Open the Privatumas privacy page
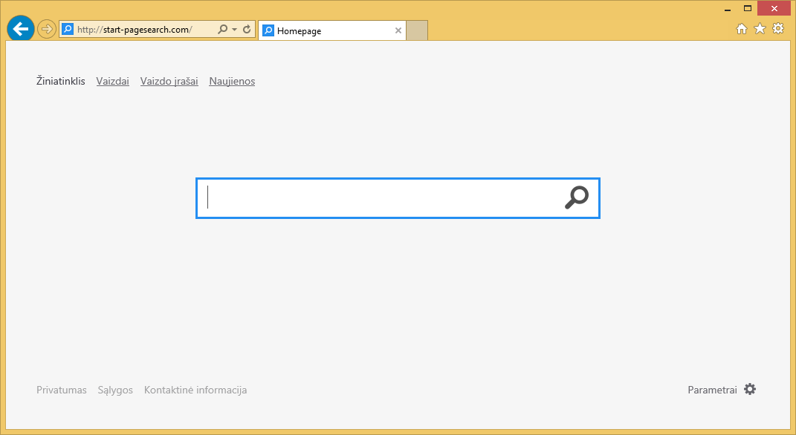Viewport: 796px width, 435px height. (61, 389)
